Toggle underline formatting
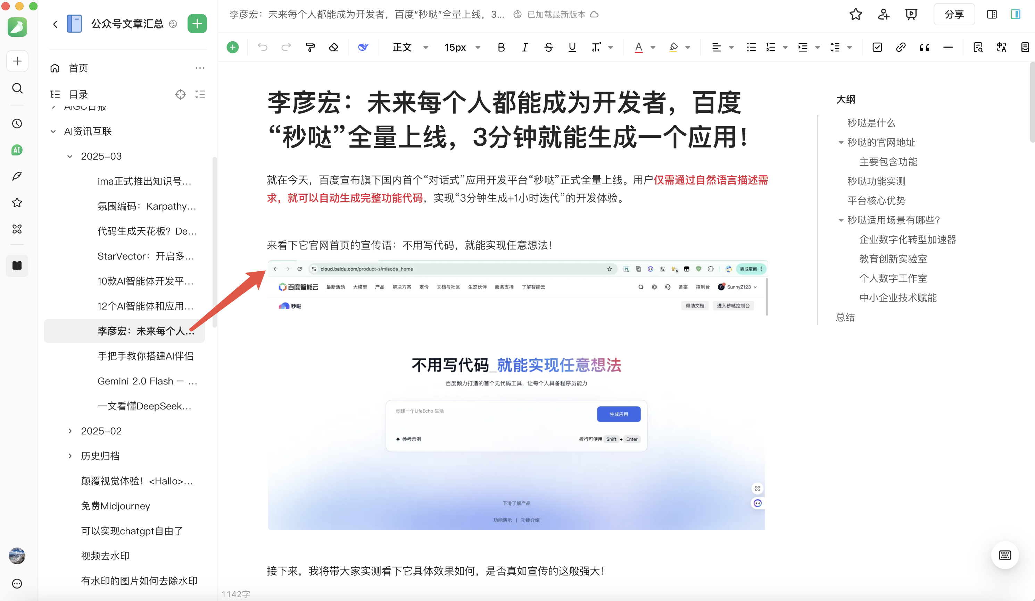Screen dimensions: 1035x601 click(x=572, y=47)
